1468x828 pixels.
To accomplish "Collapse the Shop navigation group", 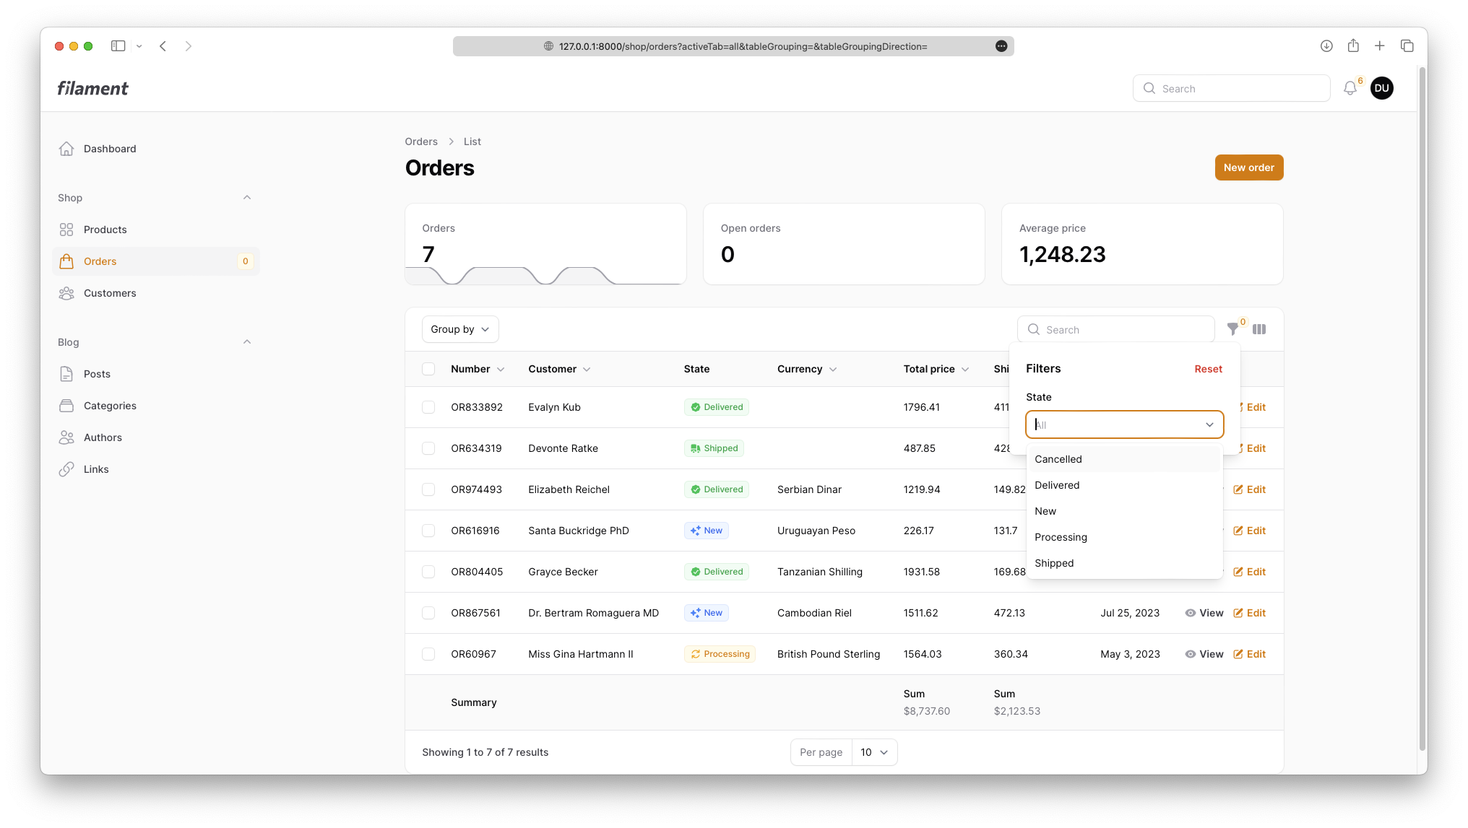I will (x=247, y=198).
